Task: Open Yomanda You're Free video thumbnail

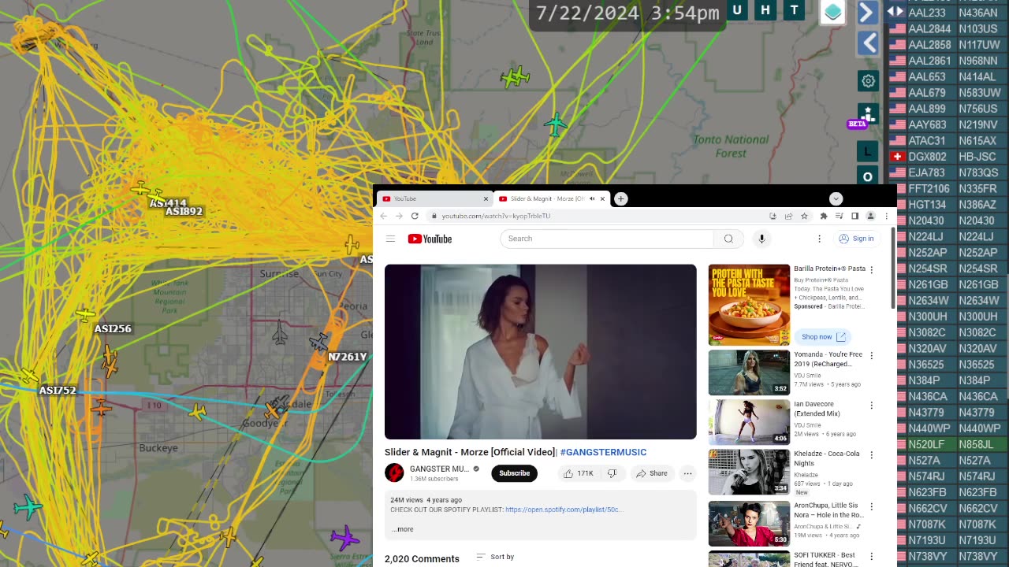Action: tap(749, 372)
